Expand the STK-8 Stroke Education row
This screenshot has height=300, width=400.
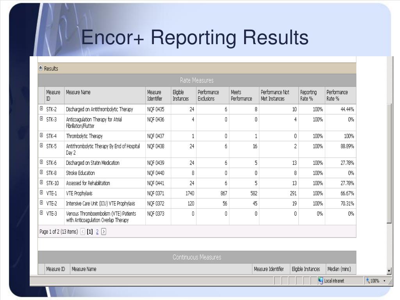[x=41, y=172]
